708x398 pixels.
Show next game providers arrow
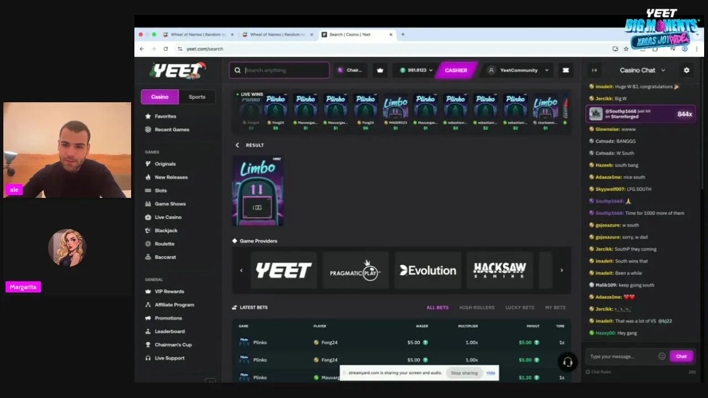[561, 270]
